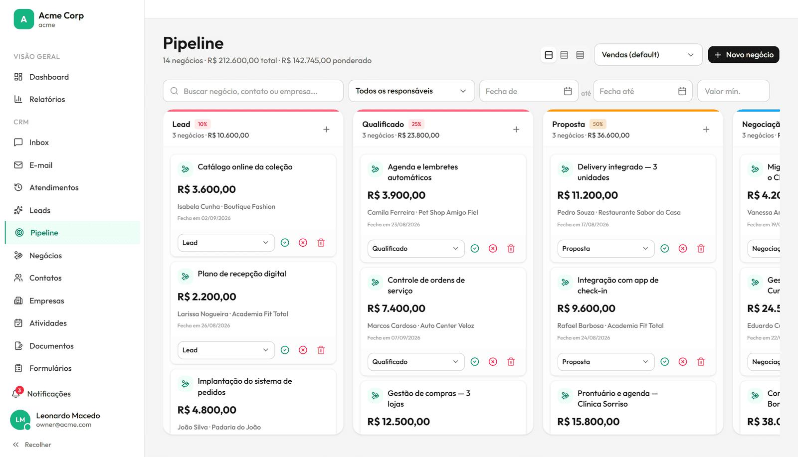
Task: Add a deal to the Qualificado column
Action: 516,130
